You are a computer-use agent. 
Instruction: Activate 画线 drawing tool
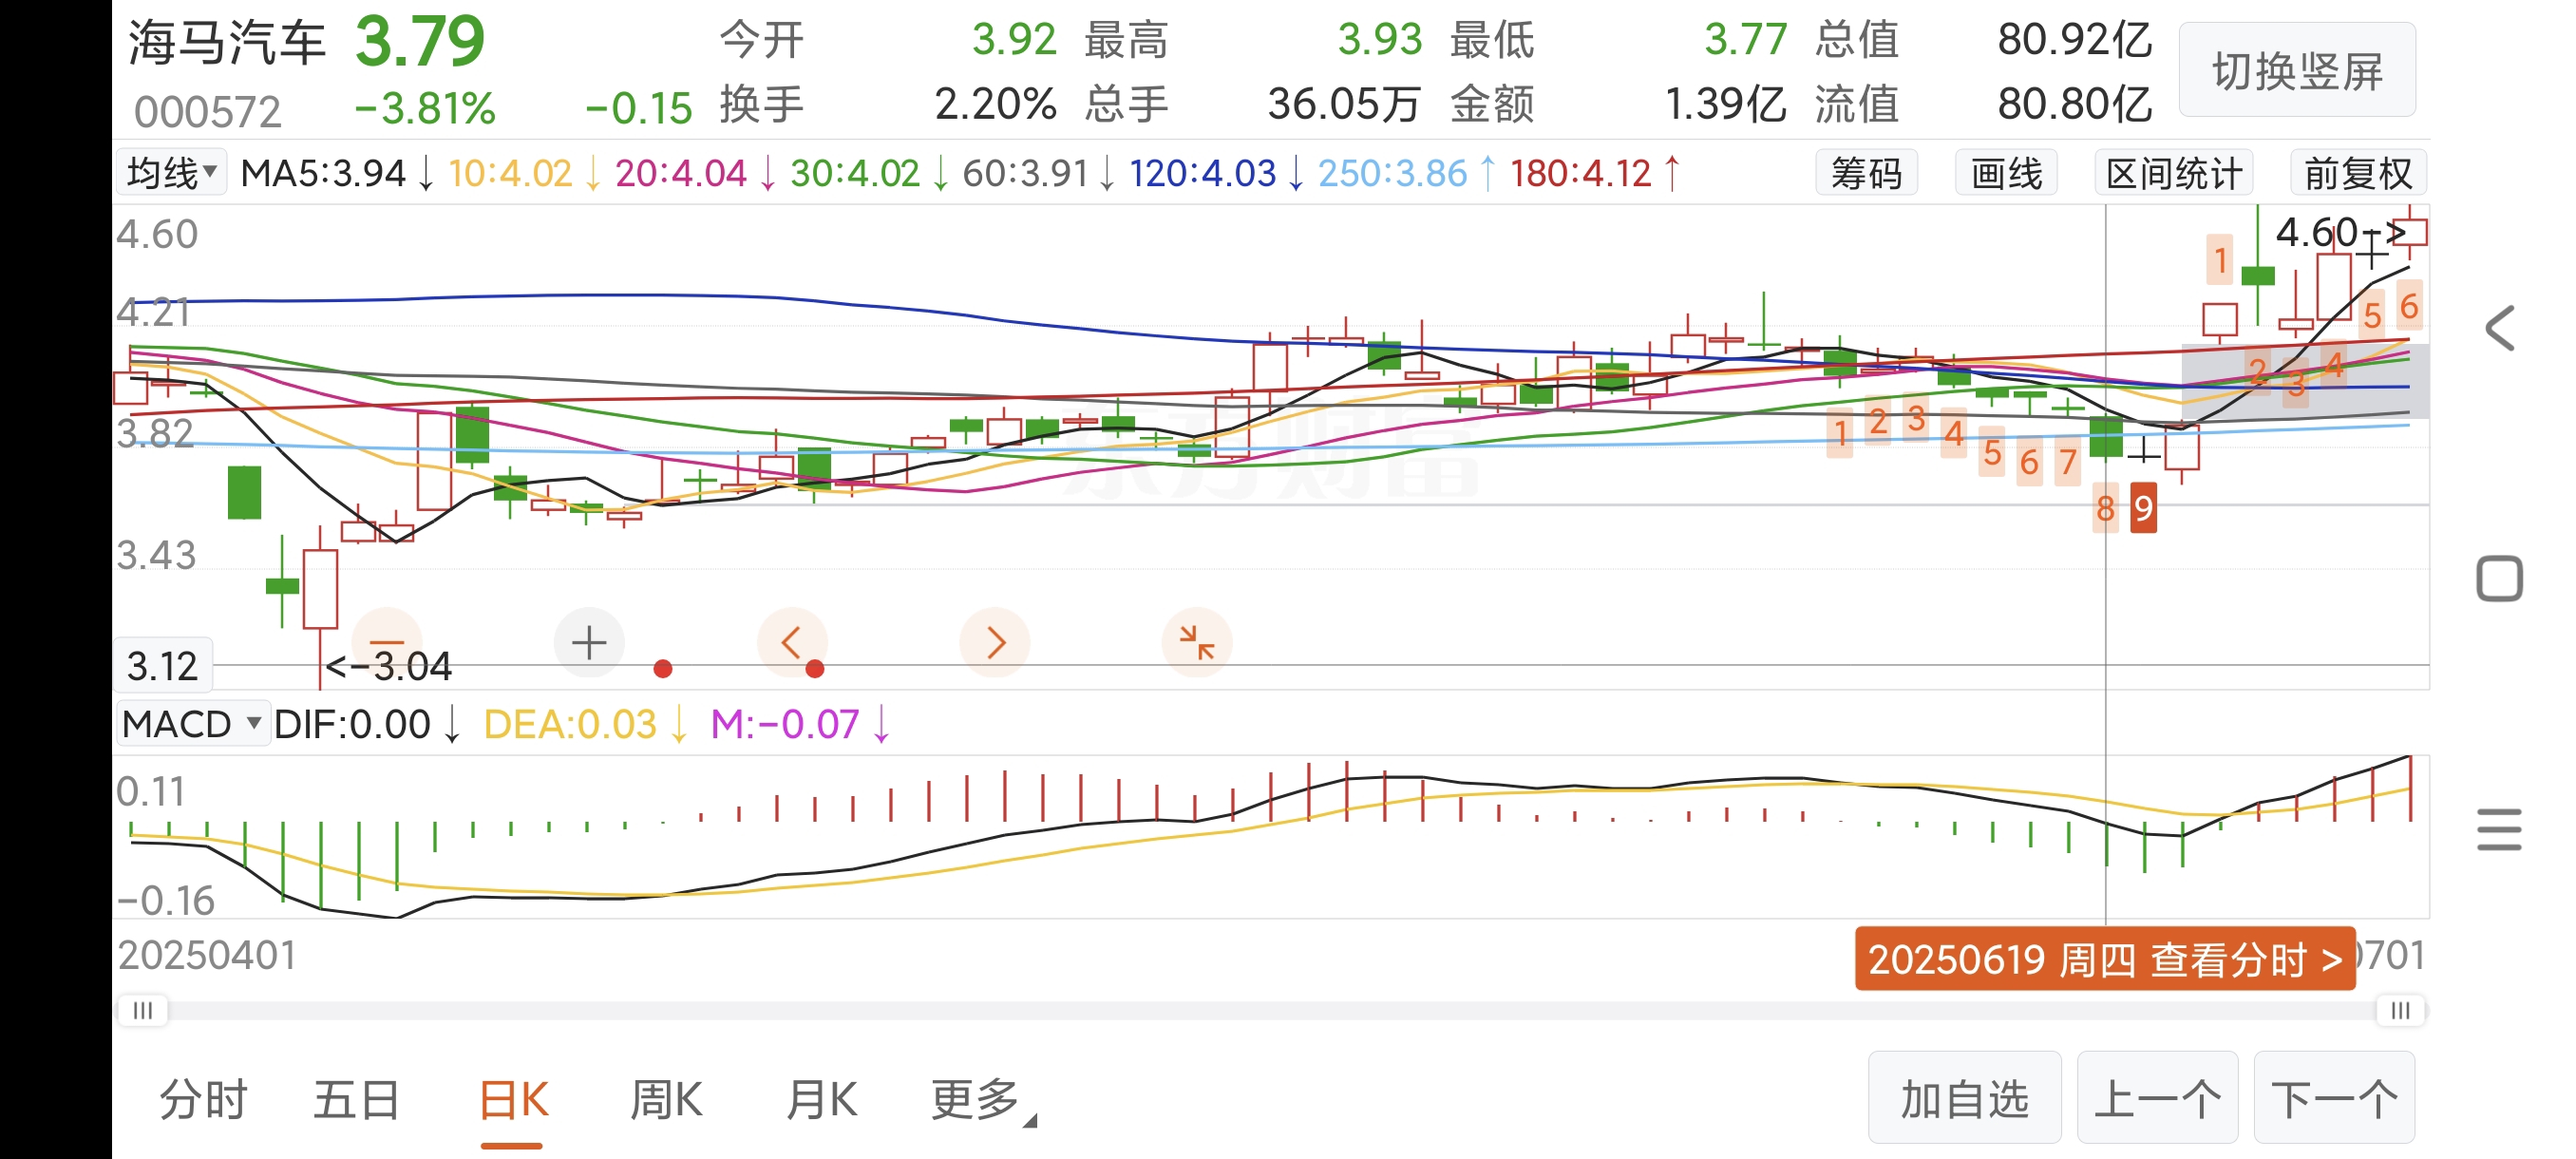click(x=2006, y=173)
